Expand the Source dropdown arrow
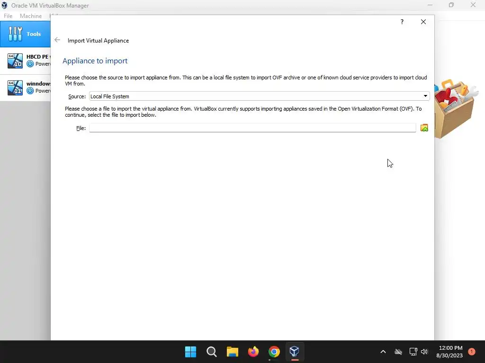The image size is (485, 363). (425, 96)
